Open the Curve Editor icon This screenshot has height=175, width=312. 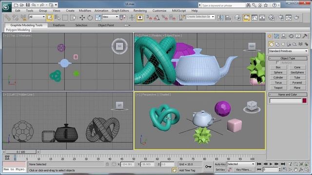click(254, 17)
